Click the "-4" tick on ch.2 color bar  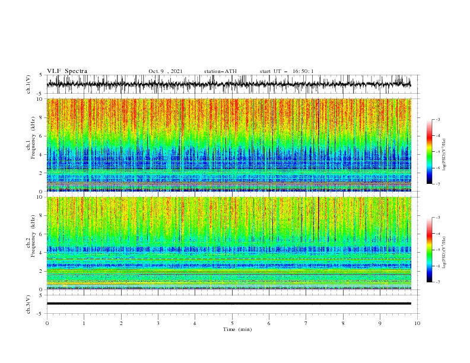coord(438,234)
